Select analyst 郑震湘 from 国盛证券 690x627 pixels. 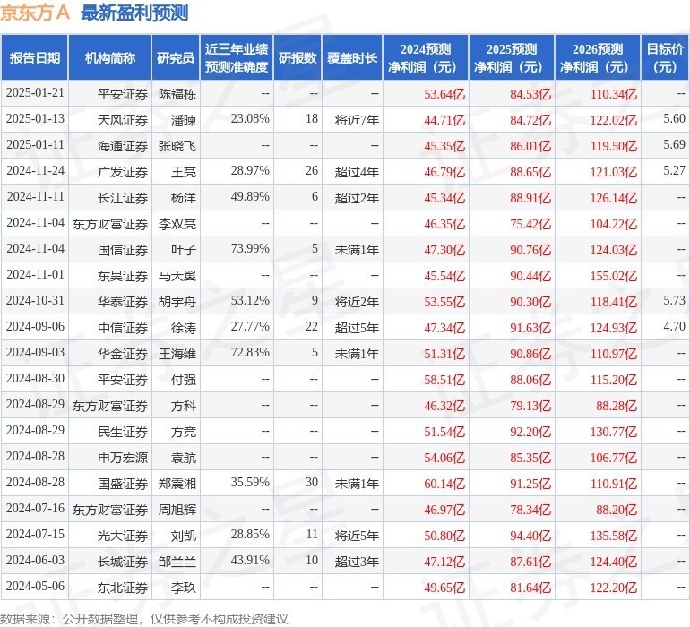pyautogui.click(x=176, y=484)
